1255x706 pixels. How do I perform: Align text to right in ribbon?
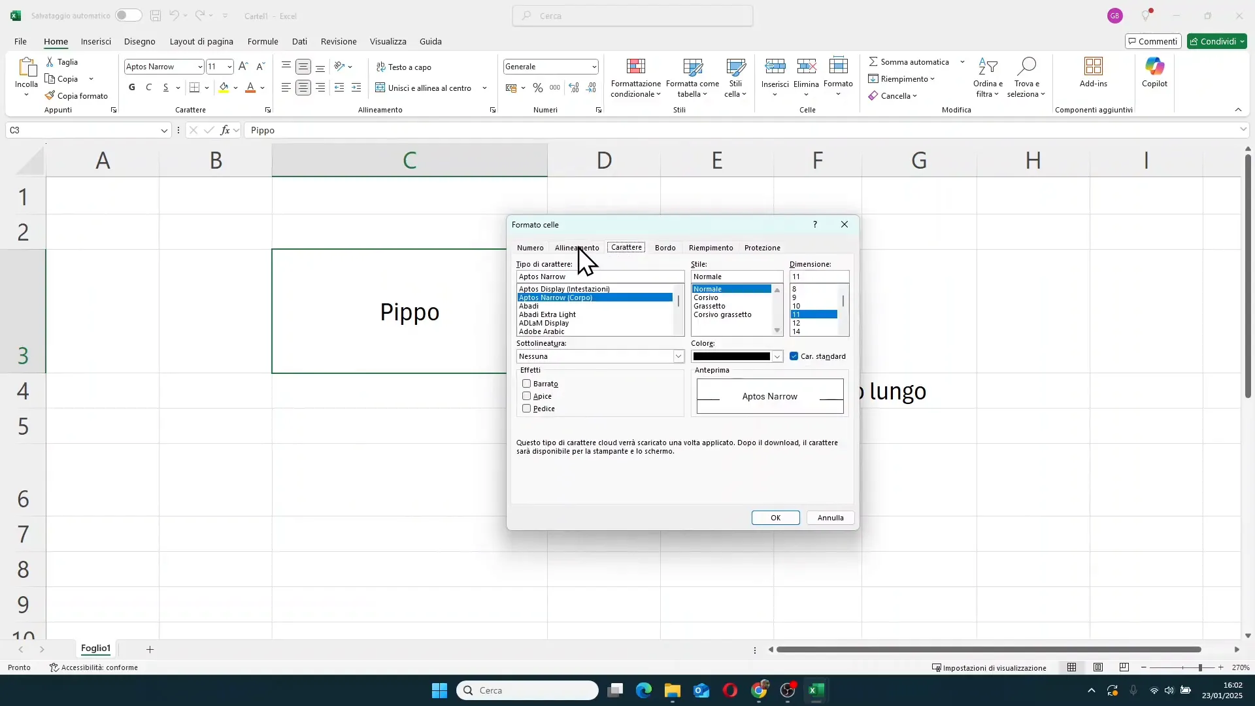(320, 88)
